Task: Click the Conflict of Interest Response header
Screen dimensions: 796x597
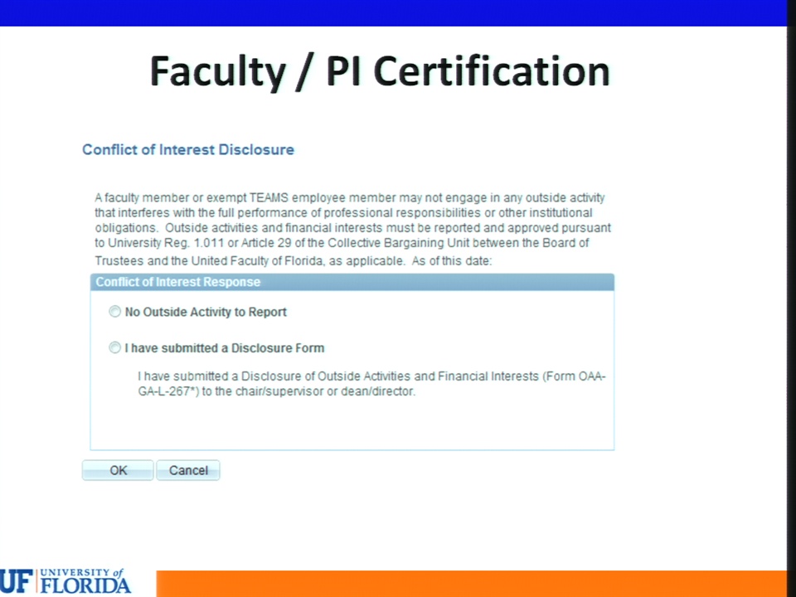Action: [352, 282]
